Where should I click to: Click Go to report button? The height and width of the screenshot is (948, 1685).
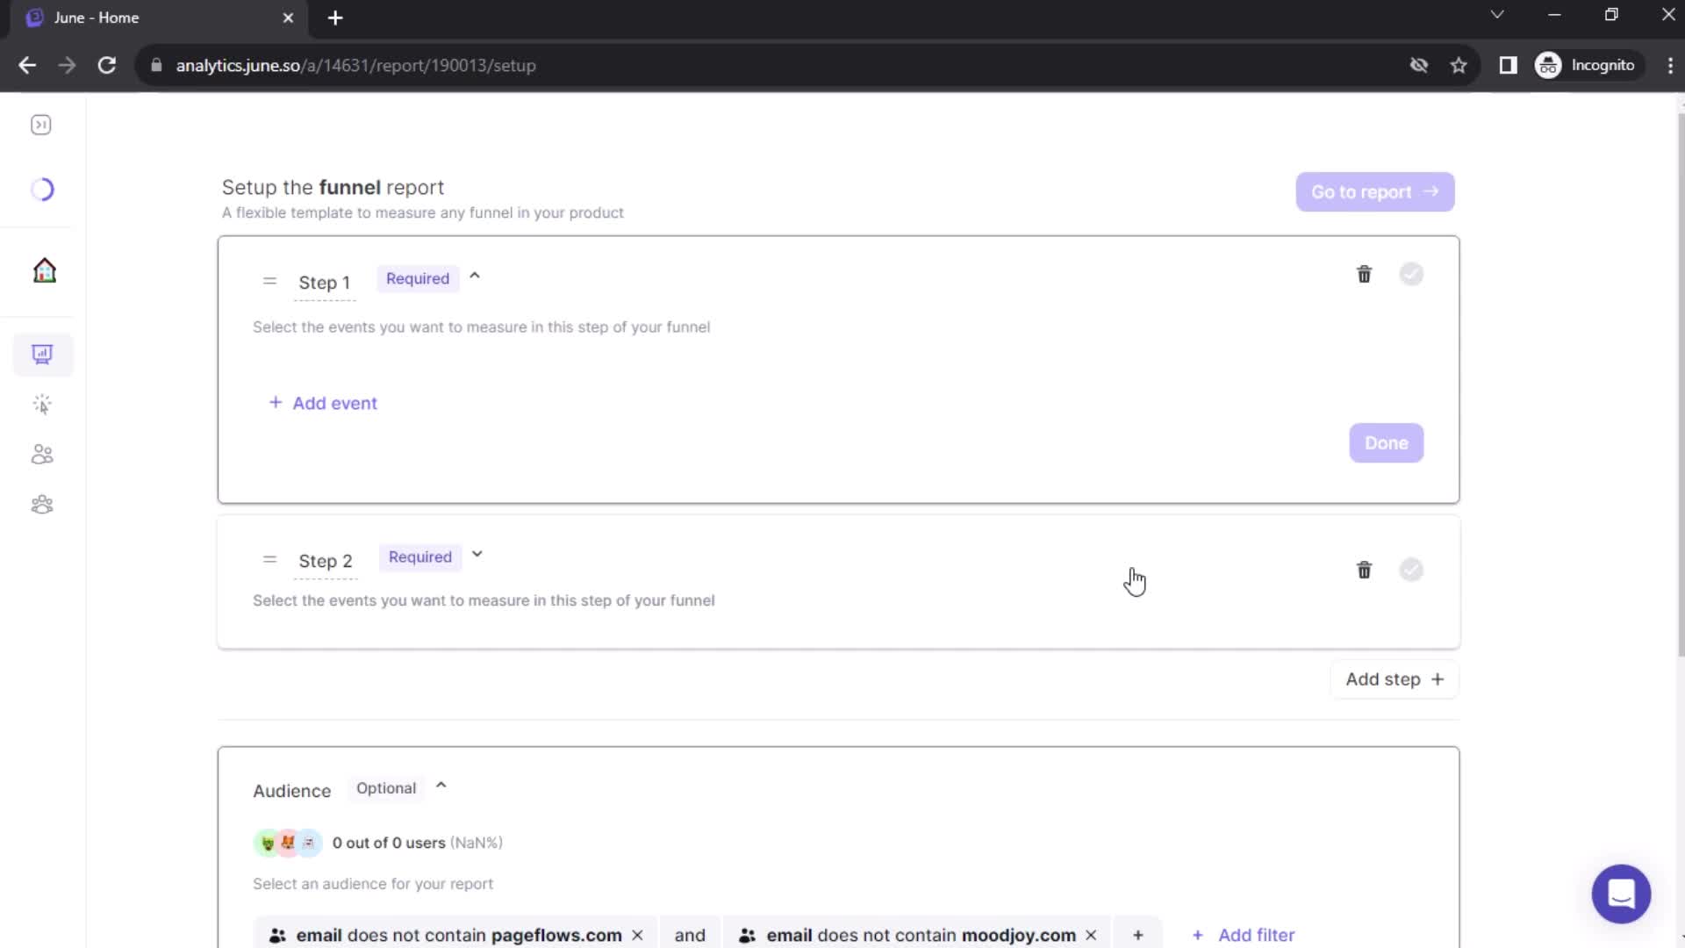coord(1373,191)
